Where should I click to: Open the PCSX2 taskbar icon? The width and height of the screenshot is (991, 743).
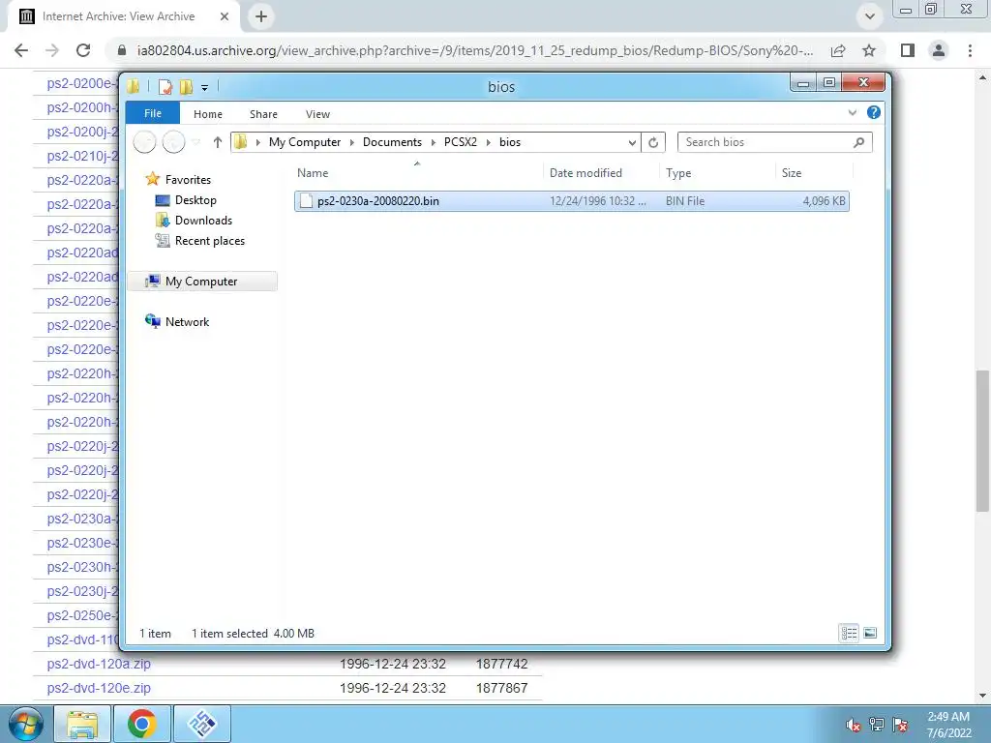[x=201, y=724]
